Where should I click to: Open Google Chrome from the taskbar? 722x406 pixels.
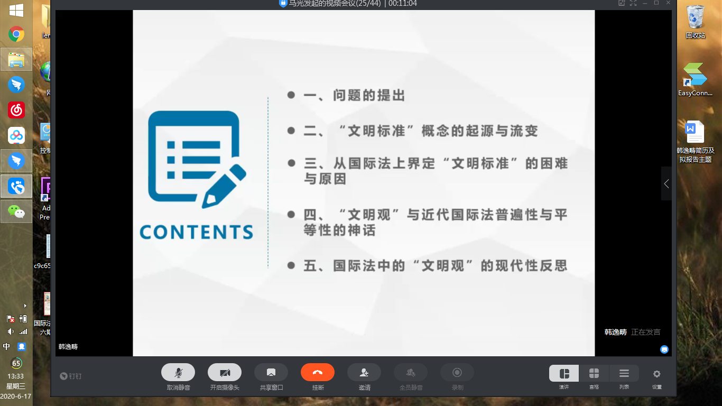pyautogui.click(x=16, y=35)
